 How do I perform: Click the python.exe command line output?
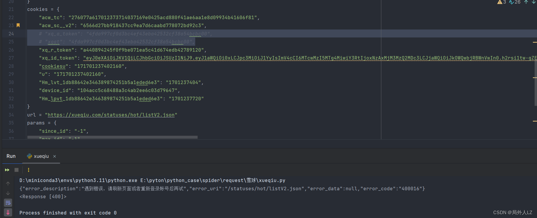point(152,180)
